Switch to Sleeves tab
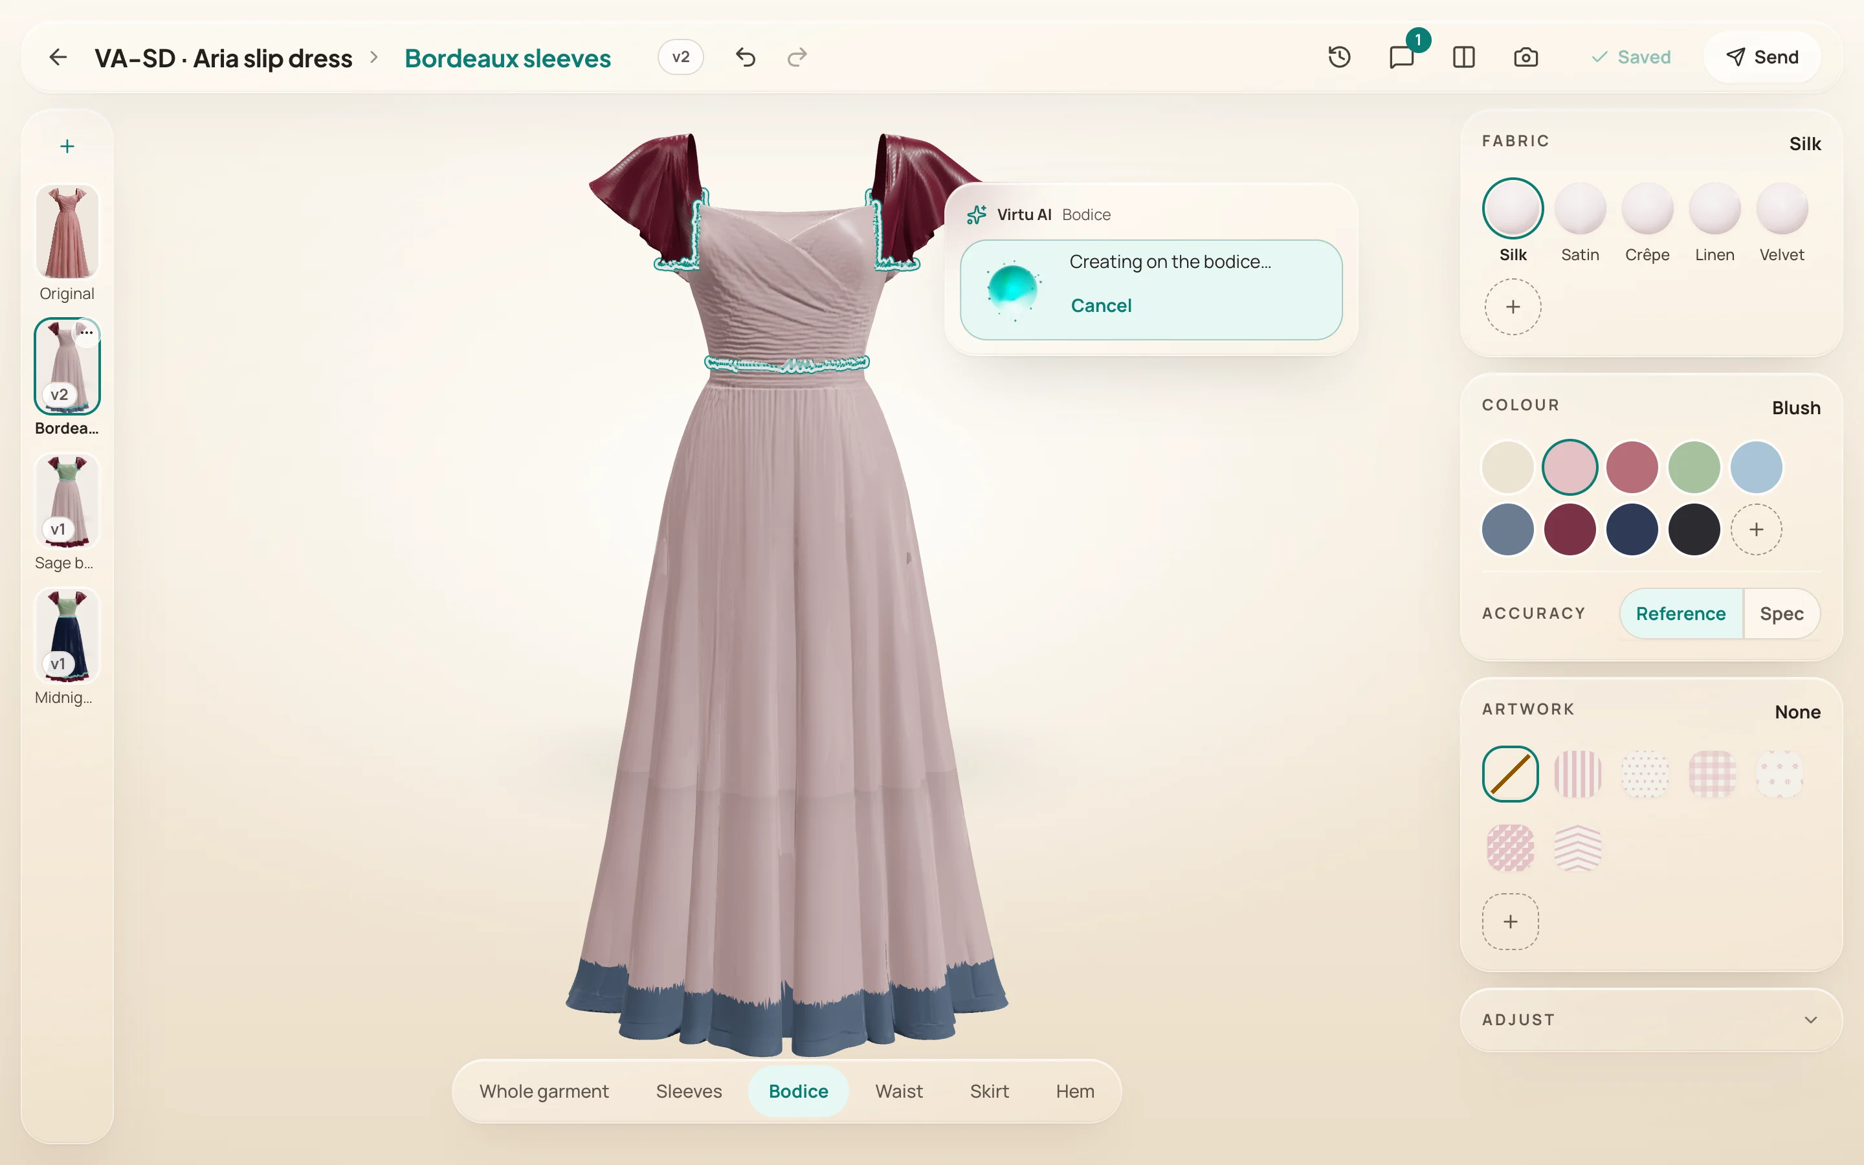Screen dimensions: 1864x1165 [x=689, y=1091]
